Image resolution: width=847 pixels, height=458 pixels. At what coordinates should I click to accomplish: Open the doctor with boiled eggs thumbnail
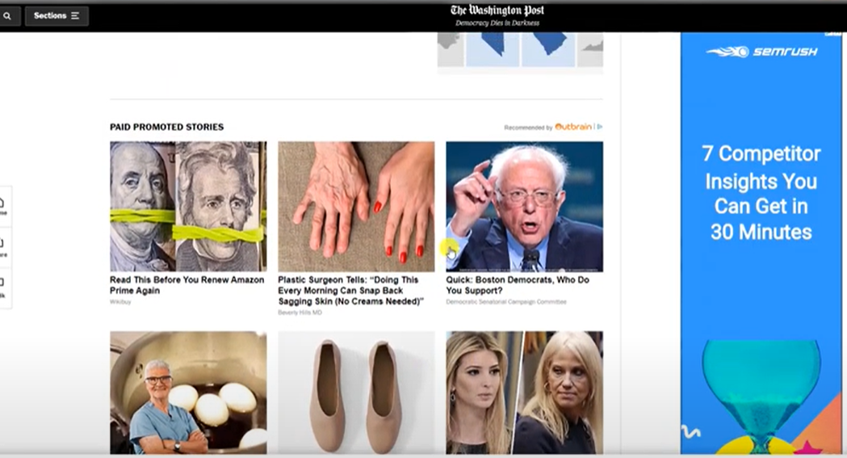pyautogui.click(x=188, y=393)
